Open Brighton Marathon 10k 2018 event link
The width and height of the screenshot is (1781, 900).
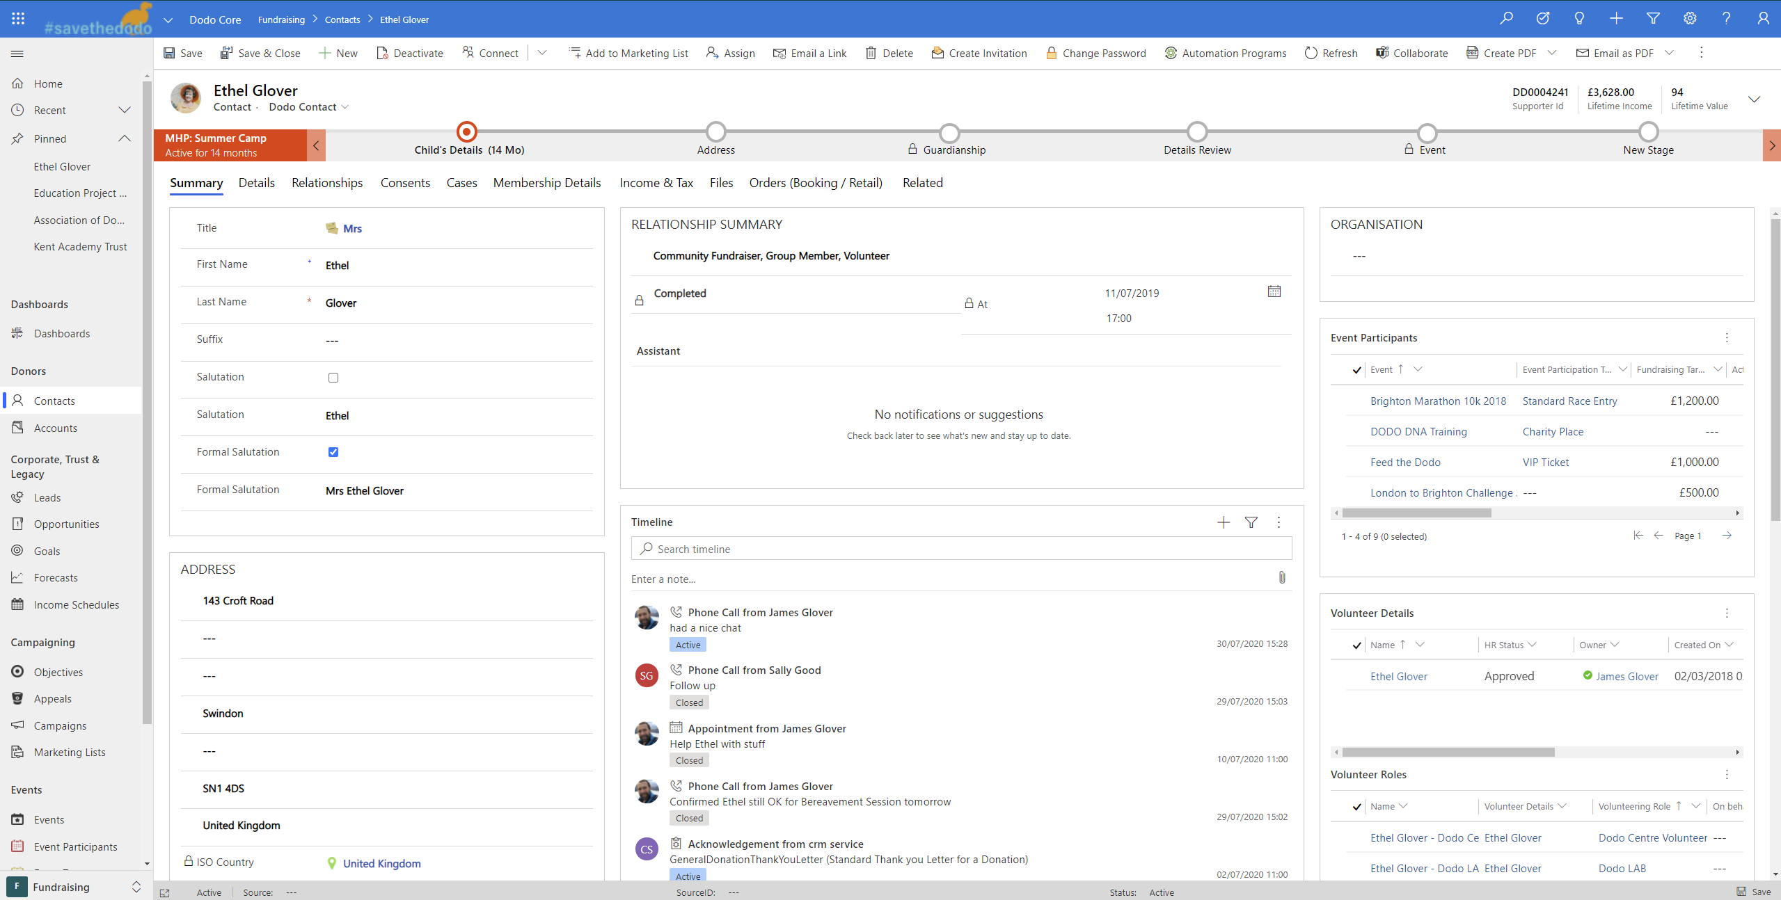pyautogui.click(x=1438, y=401)
